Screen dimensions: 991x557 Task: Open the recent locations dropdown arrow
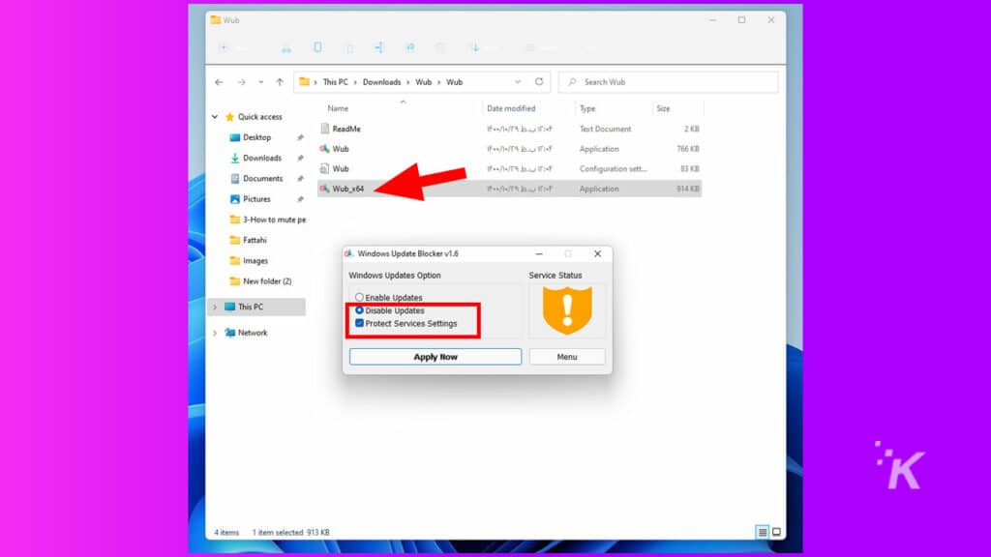260,82
